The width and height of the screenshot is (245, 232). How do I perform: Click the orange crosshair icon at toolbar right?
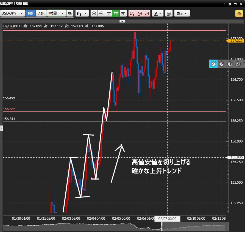point(238,13)
